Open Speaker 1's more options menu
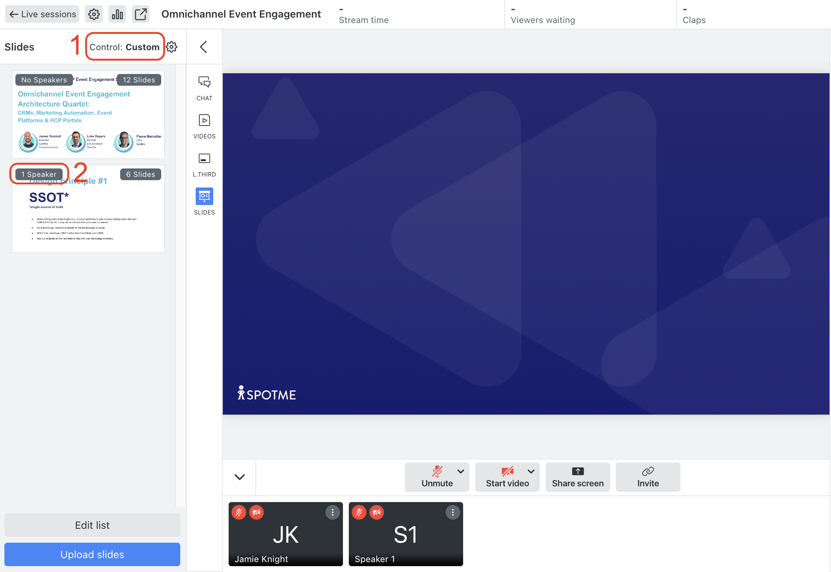831x572 pixels. (x=453, y=512)
